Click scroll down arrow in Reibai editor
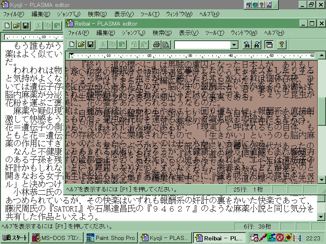The height and width of the screenshot is (244, 326). click(322, 180)
